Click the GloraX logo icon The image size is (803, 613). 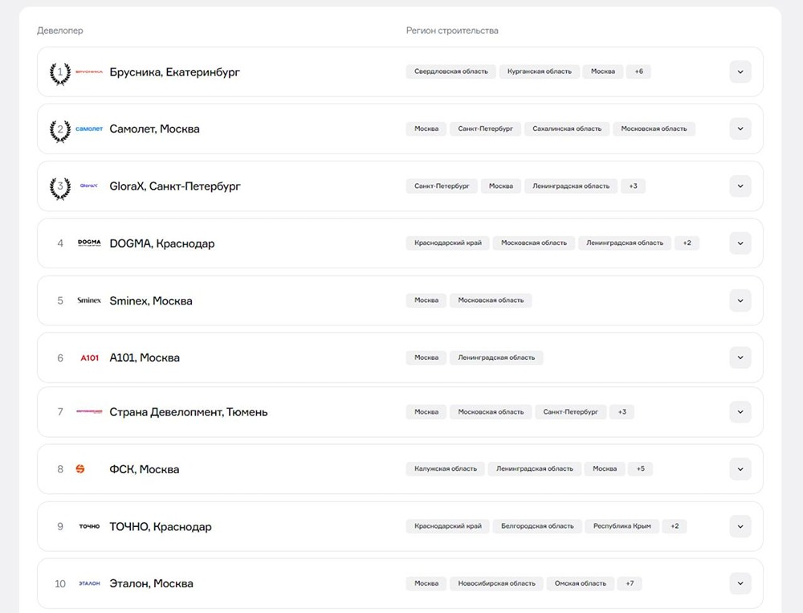coord(88,186)
